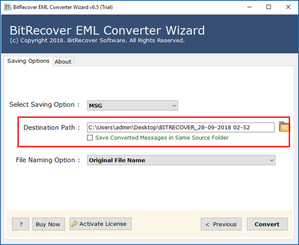299x245 pixels.
Task: Click the 'File Naming Option :' label
Action: [x=48, y=160]
